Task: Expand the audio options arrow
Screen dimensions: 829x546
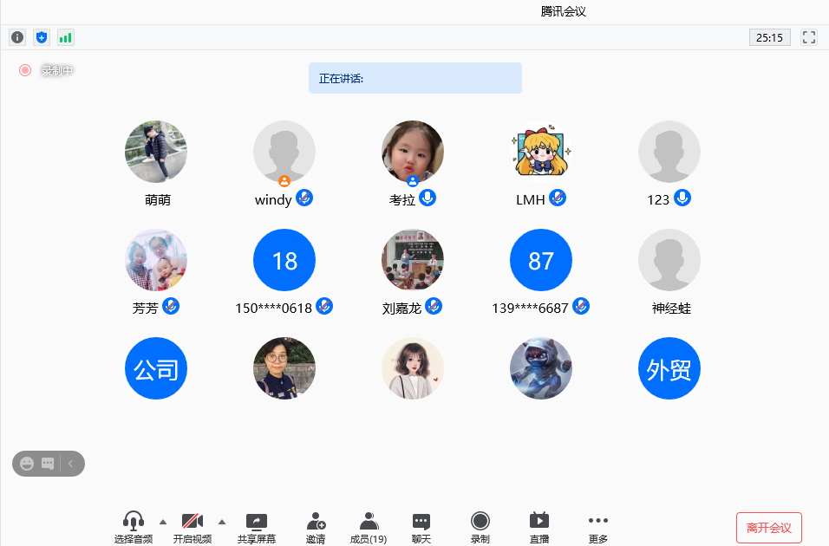Action: click(x=163, y=522)
